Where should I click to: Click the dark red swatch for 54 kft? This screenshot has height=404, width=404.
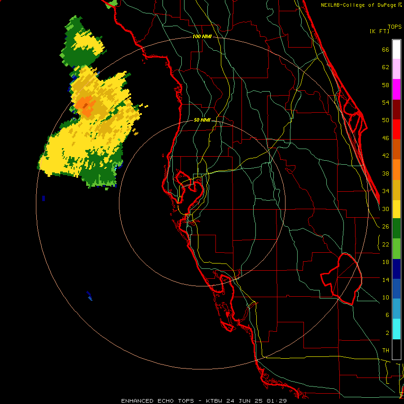click(396, 110)
